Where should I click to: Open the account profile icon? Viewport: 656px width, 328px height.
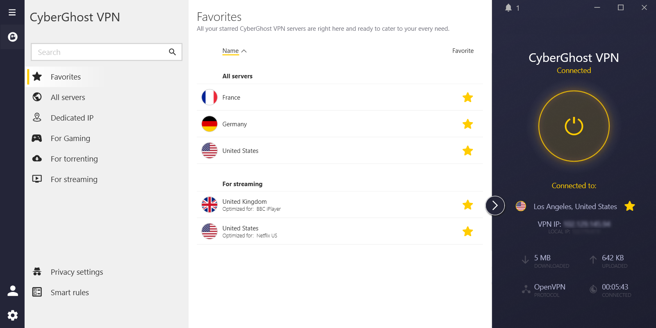click(x=13, y=291)
